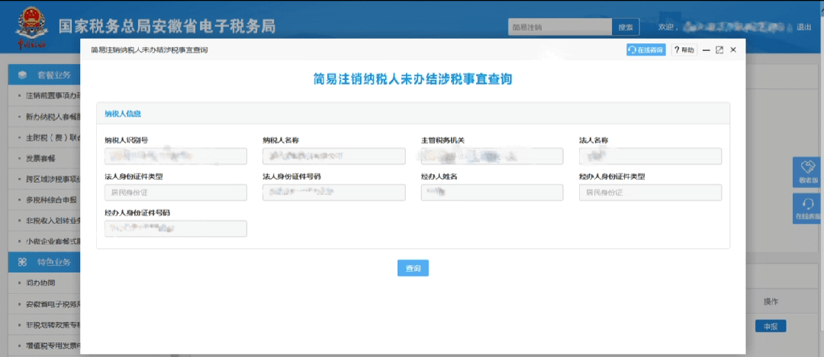
Task: Click the 法人身份证件类型 field
Action: [175, 193]
